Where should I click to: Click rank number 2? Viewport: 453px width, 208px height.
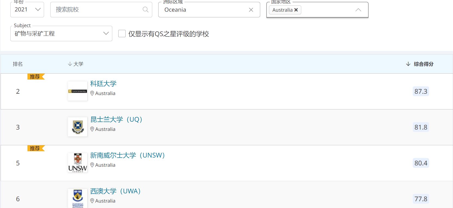tap(18, 91)
